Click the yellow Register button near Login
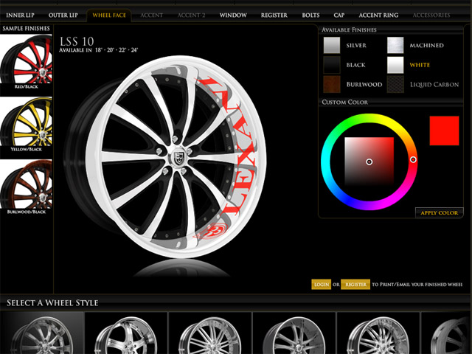The width and height of the screenshot is (472, 354). (x=355, y=285)
